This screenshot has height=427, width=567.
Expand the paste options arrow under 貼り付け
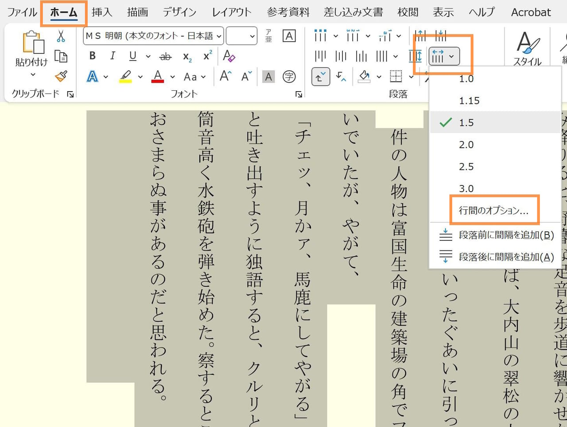coord(33,75)
